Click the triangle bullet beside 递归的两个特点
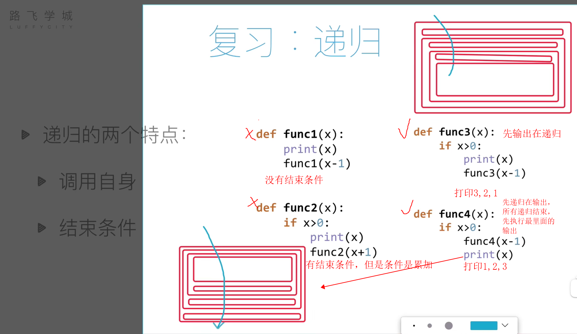Screen dimensions: 577x334 click(x=25, y=134)
